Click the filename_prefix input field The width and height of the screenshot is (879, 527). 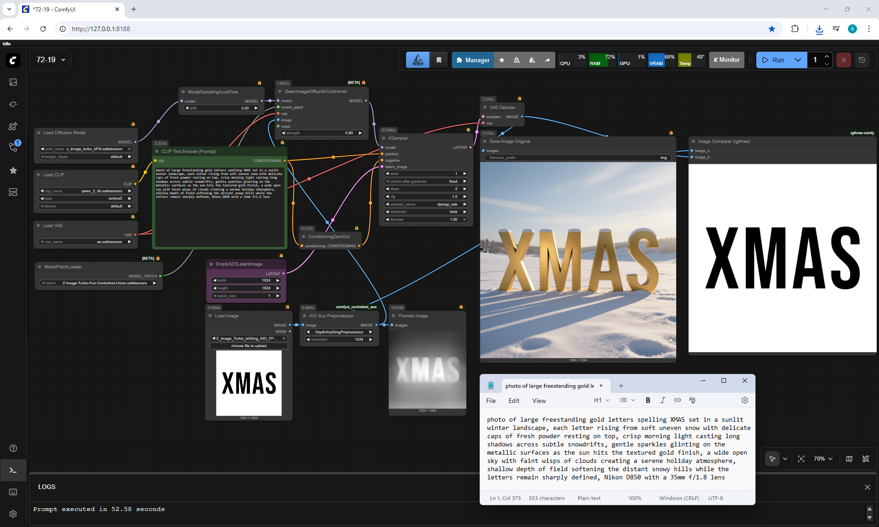coord(578,158)
